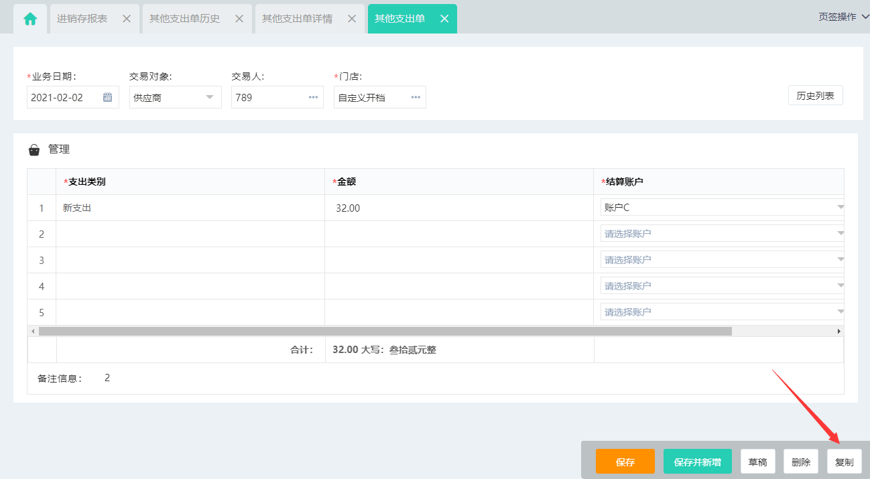Open the calendar picker for 业务日期

coord(108,97)
